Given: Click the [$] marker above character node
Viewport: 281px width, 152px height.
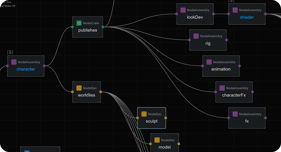Looking at the screenshot, I should pyautogui.click(x=10, y=52).
